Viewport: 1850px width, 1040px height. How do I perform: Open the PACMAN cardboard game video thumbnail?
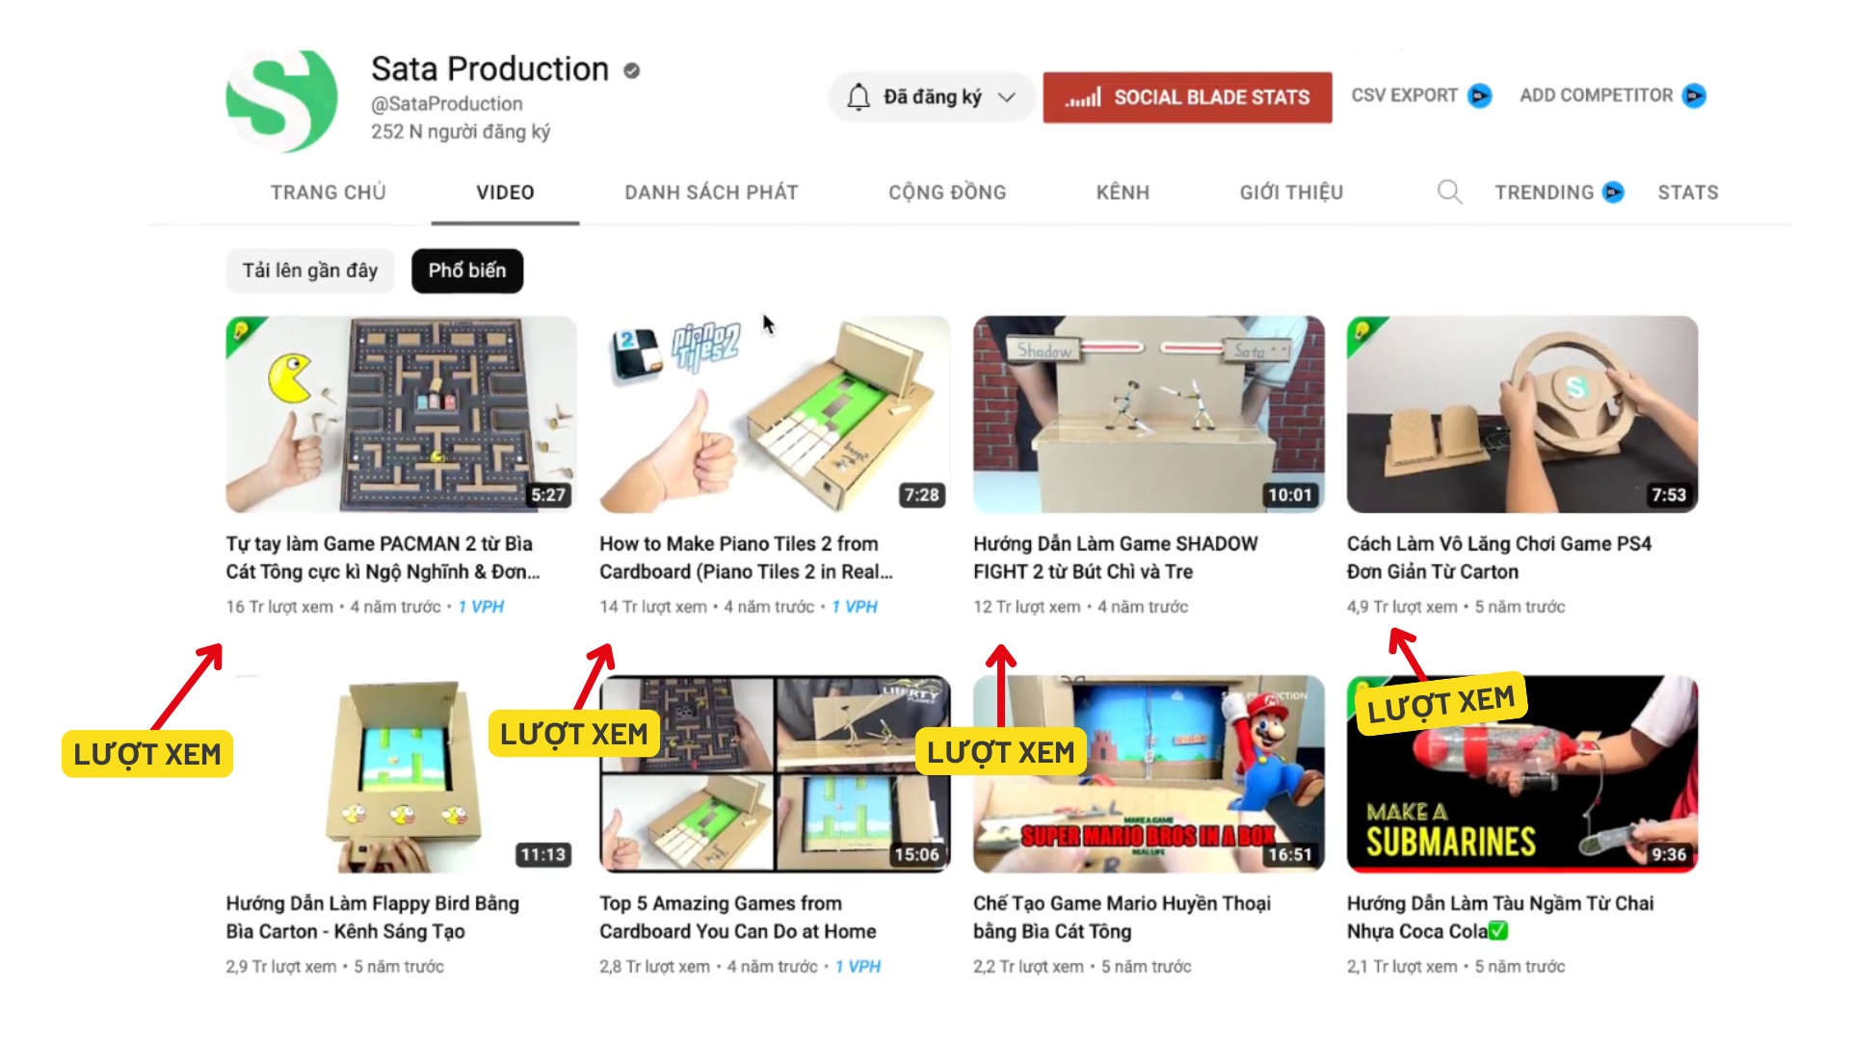coord(401,414)
